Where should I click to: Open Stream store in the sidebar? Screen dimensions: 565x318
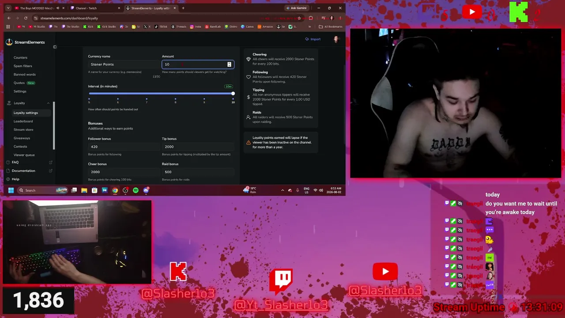pos(23,129)
